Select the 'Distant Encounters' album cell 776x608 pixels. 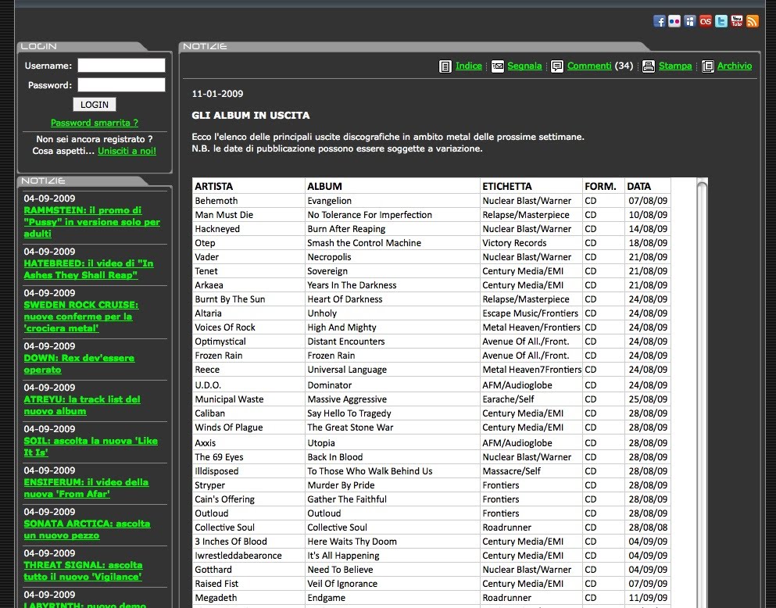392,342
